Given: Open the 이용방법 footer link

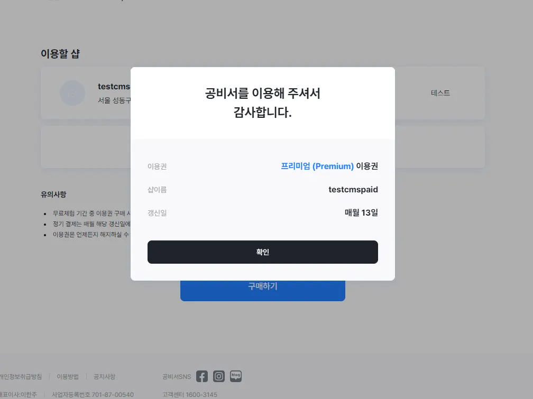Looking at the screenshot, I should click(x=68, y=377).
